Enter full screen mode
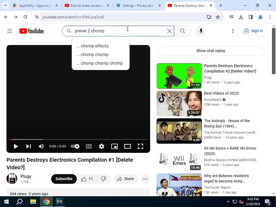Screen dimensions: 276x207 point(140,146)
